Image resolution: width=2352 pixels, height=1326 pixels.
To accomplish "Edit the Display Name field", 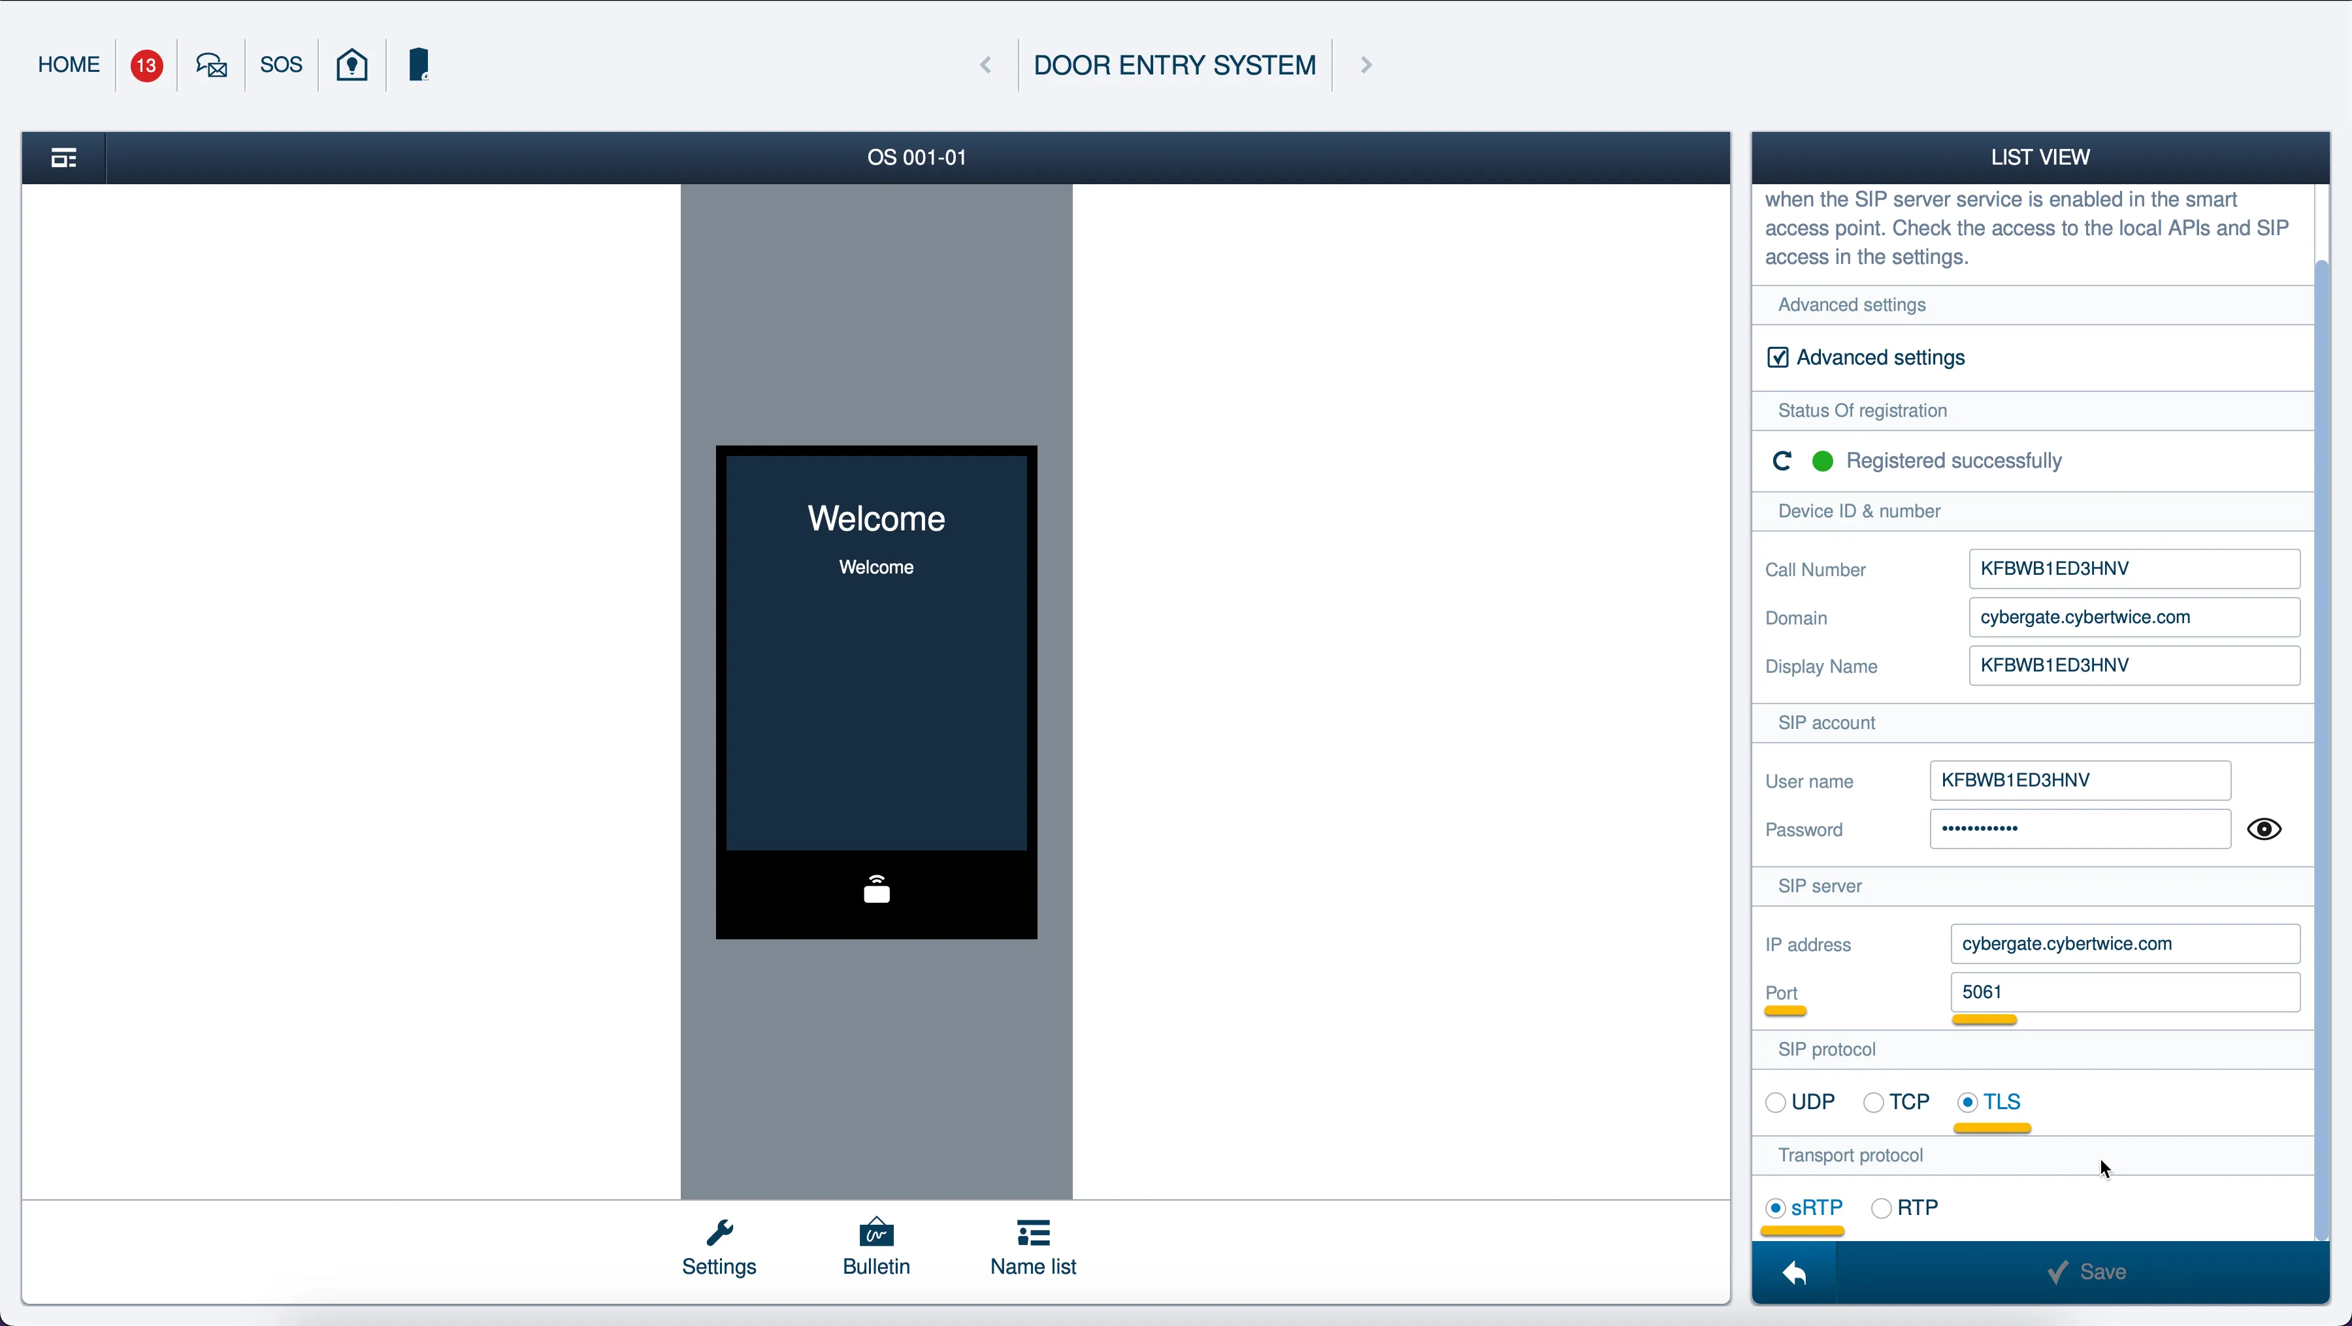I will 2134,665.
